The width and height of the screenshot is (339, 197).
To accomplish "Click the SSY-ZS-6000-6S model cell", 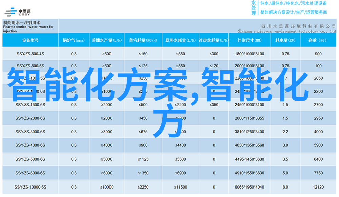I will (x=30, y=173).
